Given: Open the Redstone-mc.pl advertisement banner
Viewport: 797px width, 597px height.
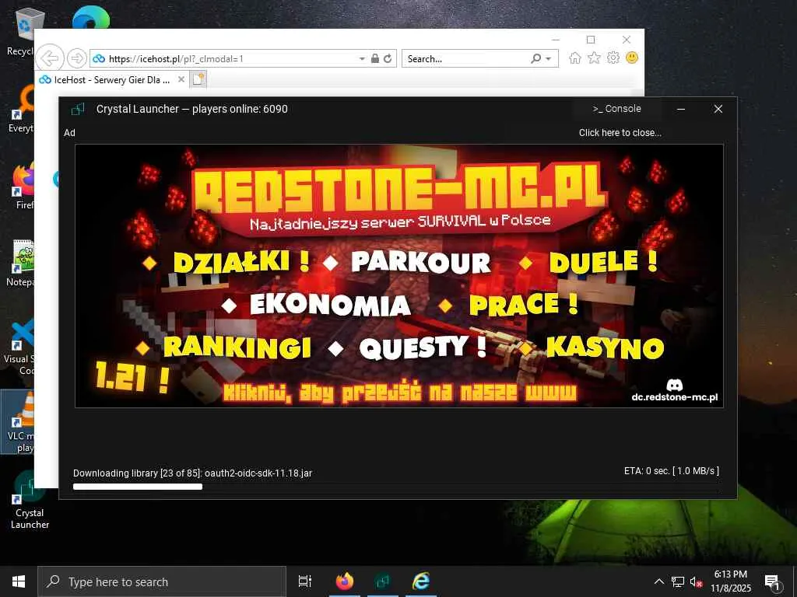Looking at the screenshot, I should [x=399, y=276].
